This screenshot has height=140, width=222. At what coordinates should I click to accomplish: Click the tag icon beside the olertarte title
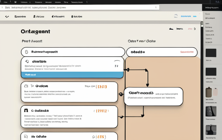[x=27, y=61]
